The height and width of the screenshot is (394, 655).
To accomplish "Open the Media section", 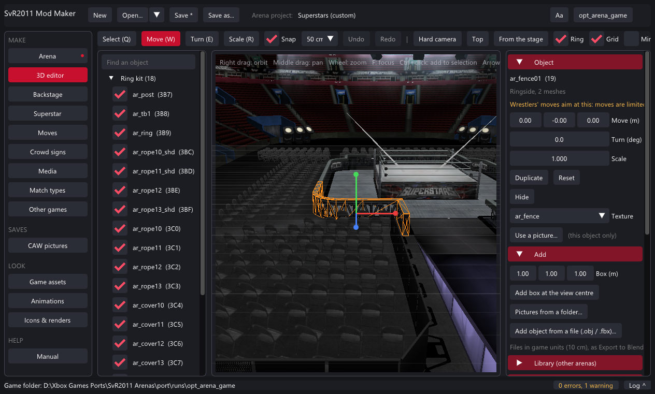I will pyautogui.click(x=48, y=171).
